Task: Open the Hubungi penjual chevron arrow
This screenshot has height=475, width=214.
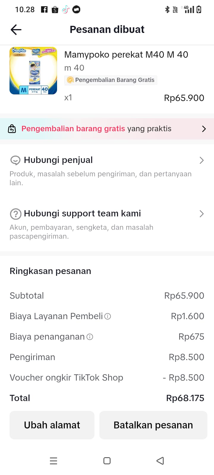Action: (x=202, y=160)
